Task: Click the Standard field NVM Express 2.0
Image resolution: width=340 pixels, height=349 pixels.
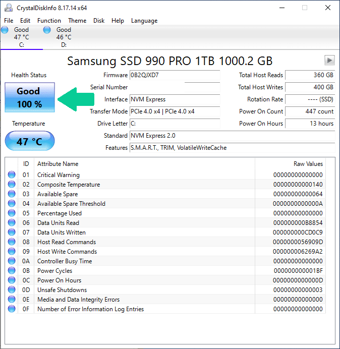Action: coord(233,136)
